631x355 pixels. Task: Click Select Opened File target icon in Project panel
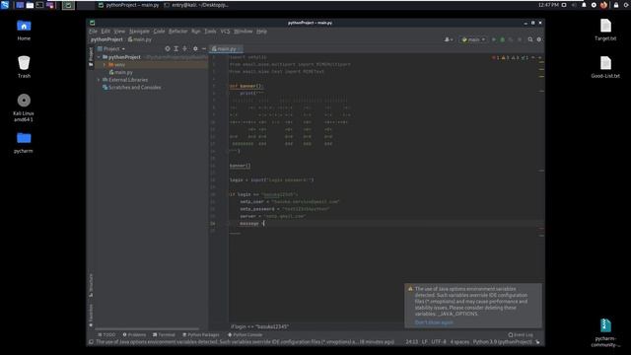(x=168, y=48)
